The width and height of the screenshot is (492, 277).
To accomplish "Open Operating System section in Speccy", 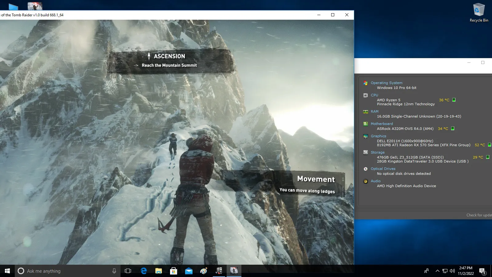I will pos(386,83).
